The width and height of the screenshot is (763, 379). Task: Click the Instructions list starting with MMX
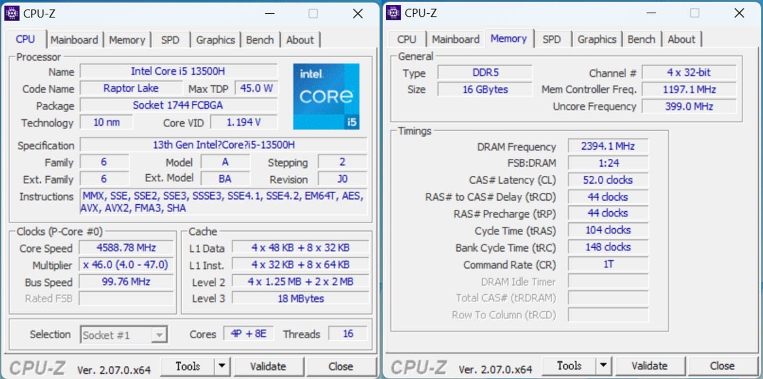tap(224, 202)
